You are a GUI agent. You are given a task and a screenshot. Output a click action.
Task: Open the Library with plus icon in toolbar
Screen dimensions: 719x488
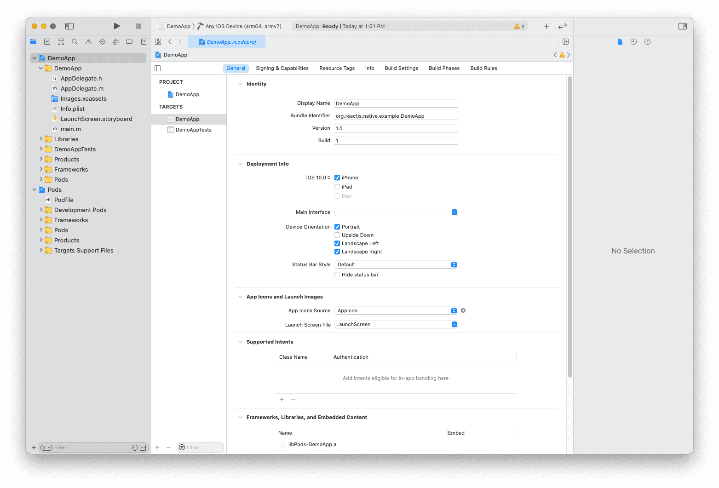[x=546, y=26]
